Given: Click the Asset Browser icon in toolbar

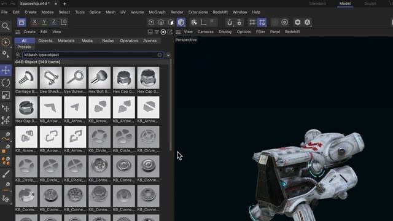Looking at the screenshot, I should [x=21, y=22].
